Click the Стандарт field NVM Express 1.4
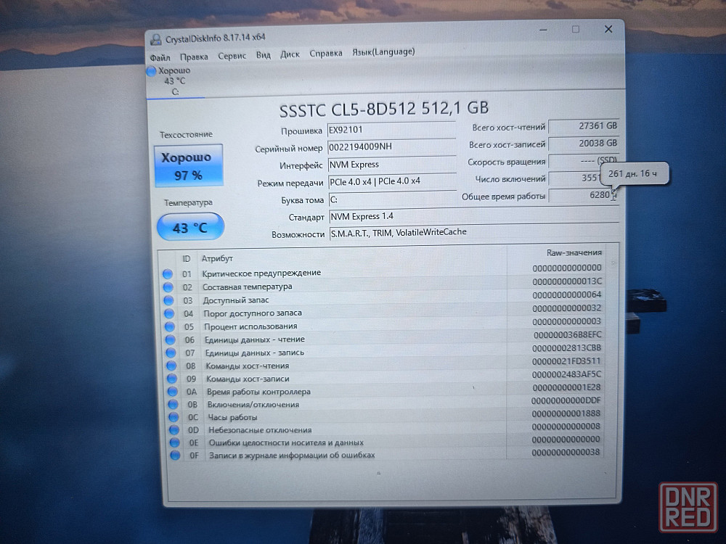Viewport: 726px width, 544px height. click(473, 216)
